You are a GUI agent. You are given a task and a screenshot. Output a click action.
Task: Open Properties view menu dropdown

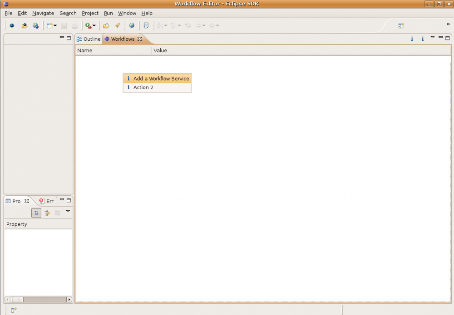[68, 211]
